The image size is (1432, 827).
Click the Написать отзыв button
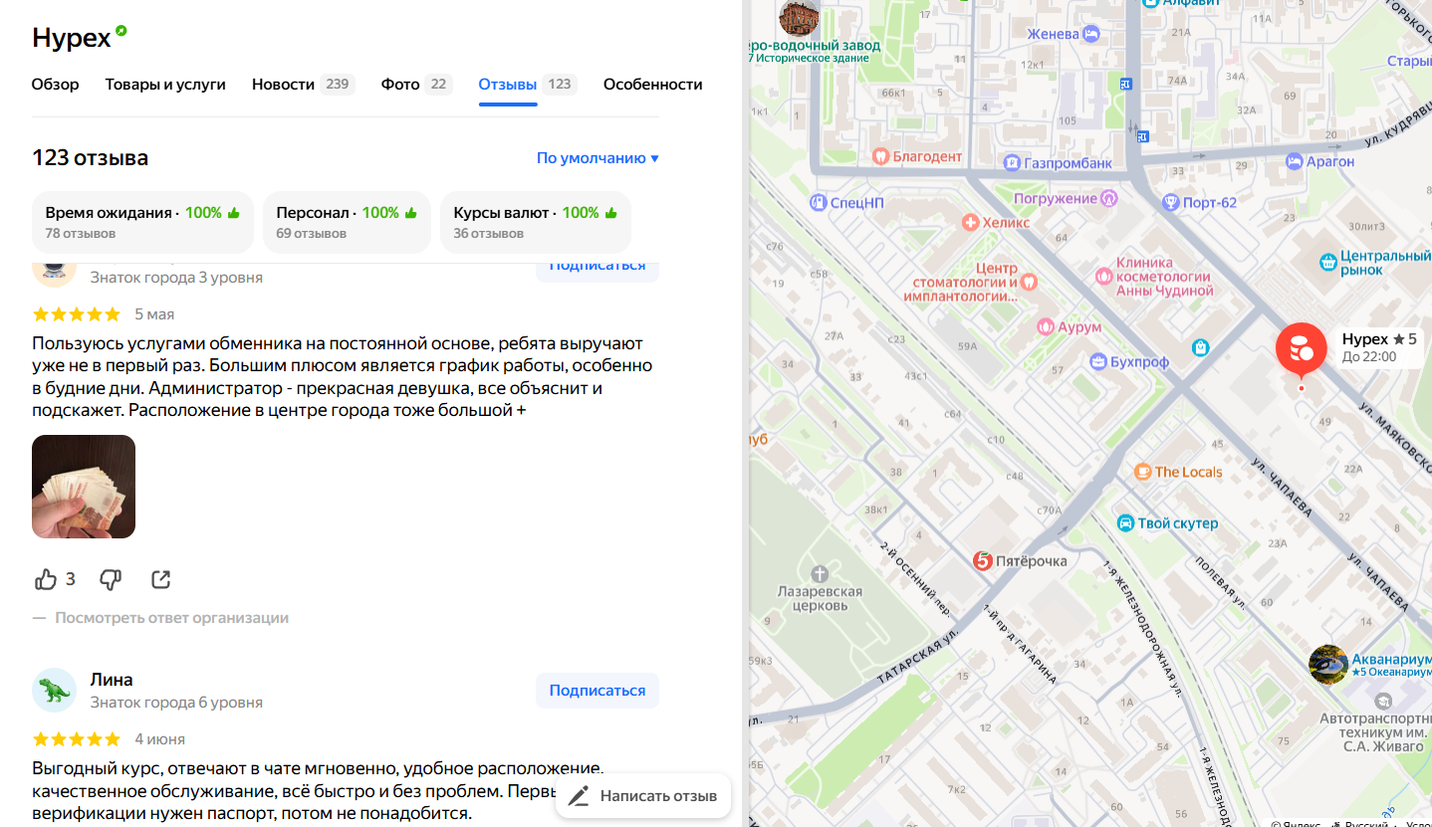(643, 796)
